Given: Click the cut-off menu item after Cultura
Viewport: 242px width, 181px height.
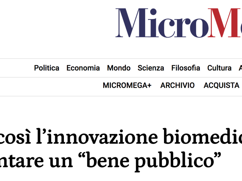Looking at the screenshot, I should (240, 68).
